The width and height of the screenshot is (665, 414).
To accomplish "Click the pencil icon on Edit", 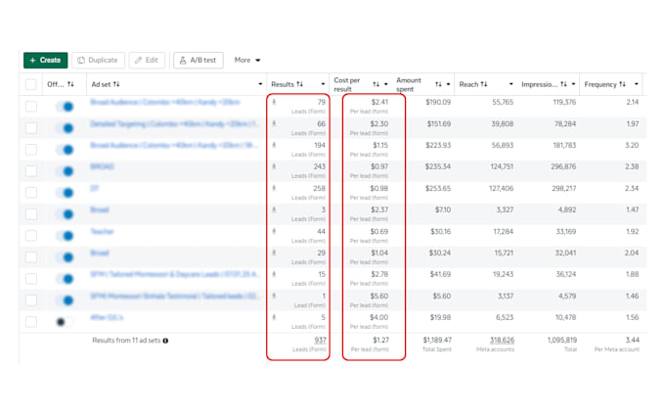I will point(138,61).
